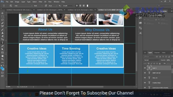Hide the Lorem ipsum dolor sit amet layer
The width and height of the screenshot is (173, 97).
coord(145,88)
